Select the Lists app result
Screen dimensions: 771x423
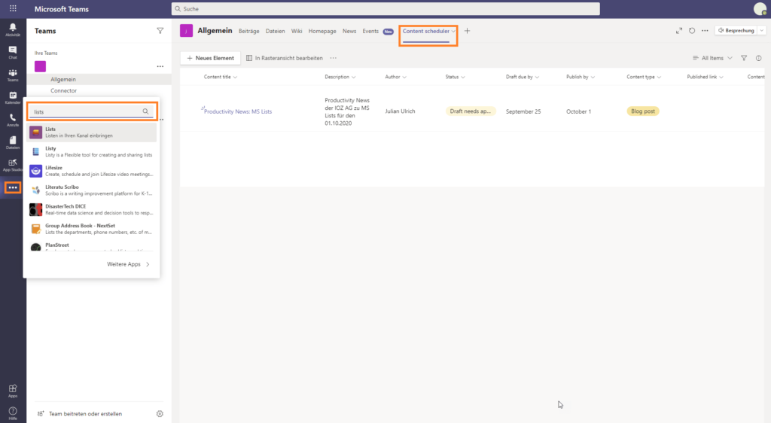tap(92, 132)
